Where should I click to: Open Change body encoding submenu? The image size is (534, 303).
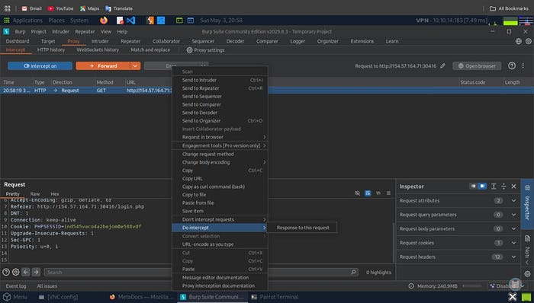point(220,162)
